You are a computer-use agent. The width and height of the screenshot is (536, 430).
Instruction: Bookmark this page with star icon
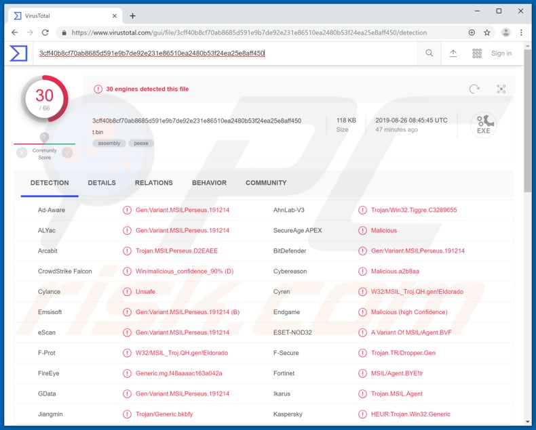point(487,33)
